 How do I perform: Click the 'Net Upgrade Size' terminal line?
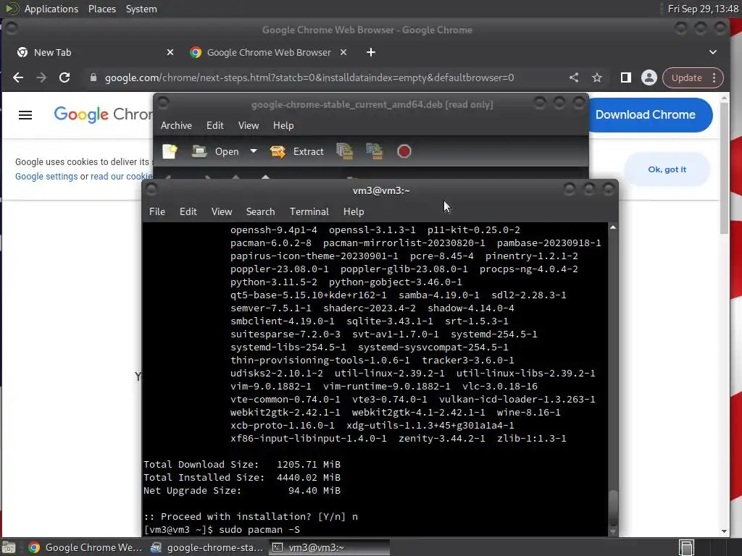(x=242, y=490)
